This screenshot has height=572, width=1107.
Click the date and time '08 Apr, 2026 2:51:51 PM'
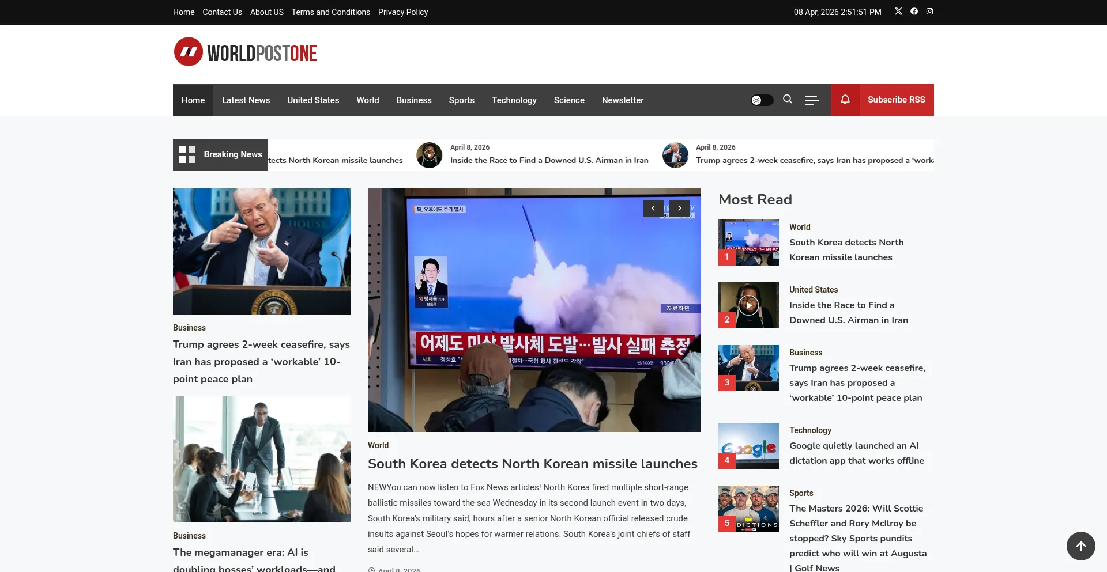click(837, 12)
